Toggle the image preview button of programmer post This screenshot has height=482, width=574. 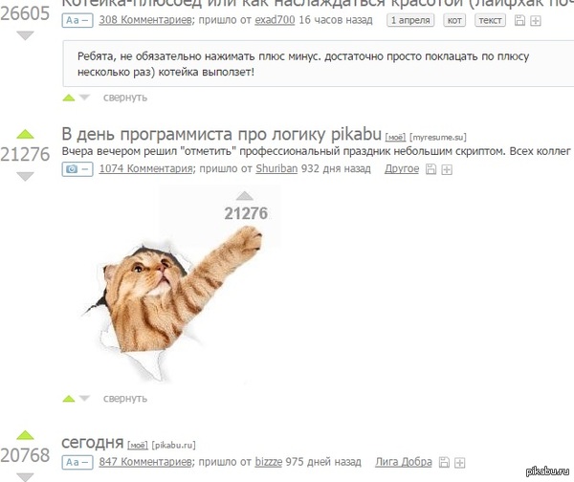[x=77, y=169]
